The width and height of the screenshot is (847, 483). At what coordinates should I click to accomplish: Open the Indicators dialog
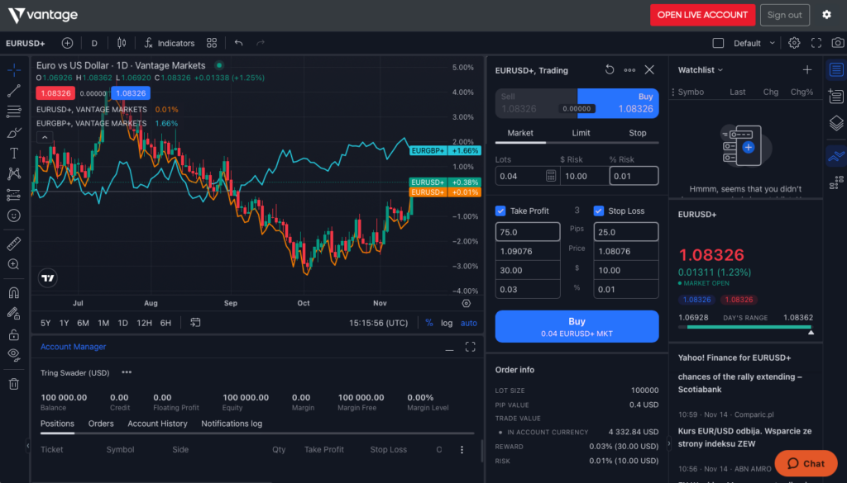(x=169, y=43)
